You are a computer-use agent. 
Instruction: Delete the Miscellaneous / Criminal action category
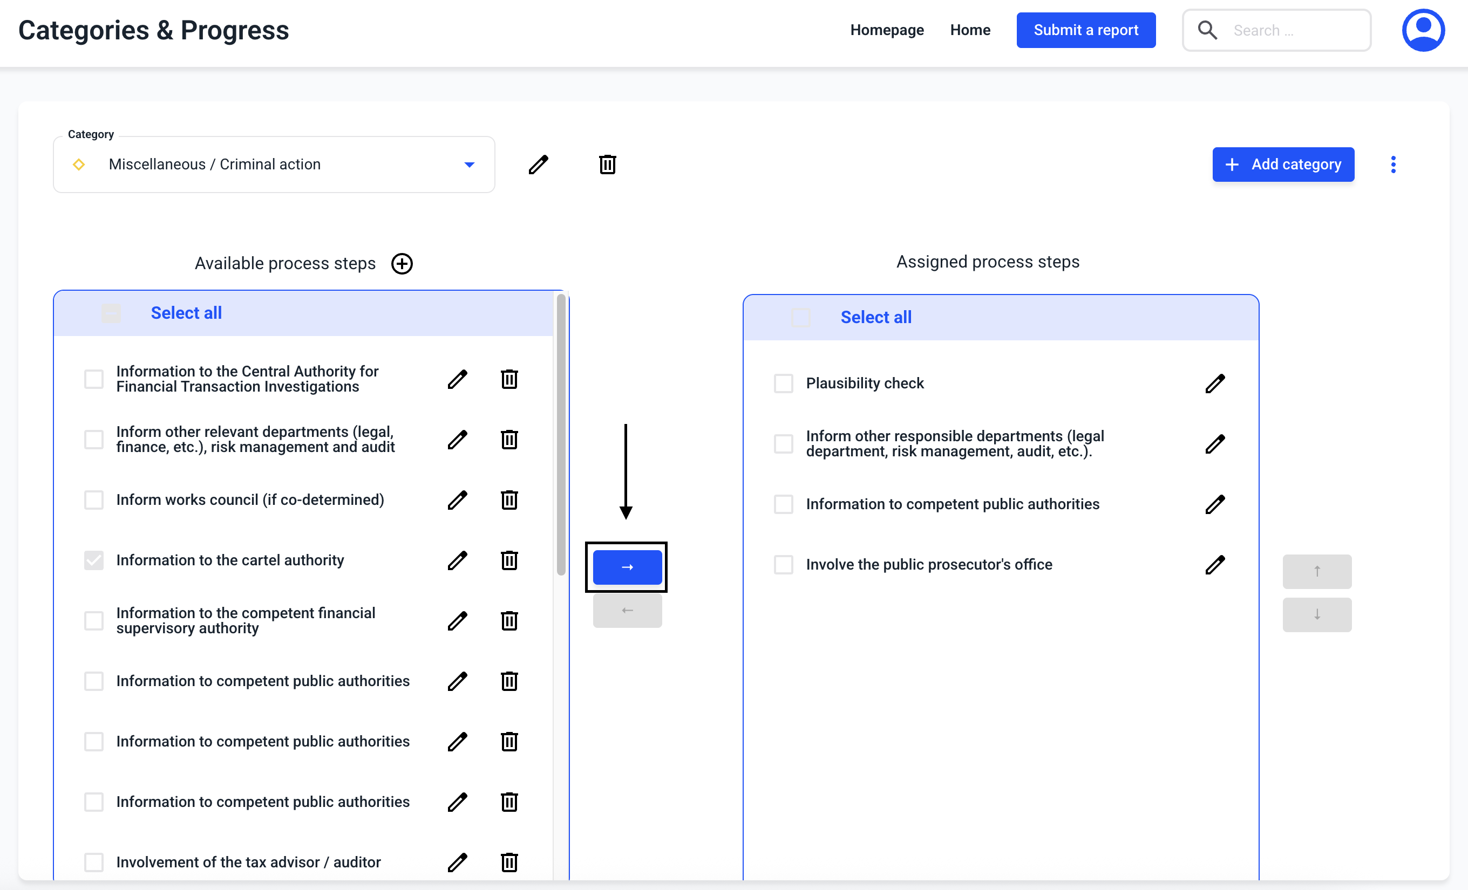(607, 165)
